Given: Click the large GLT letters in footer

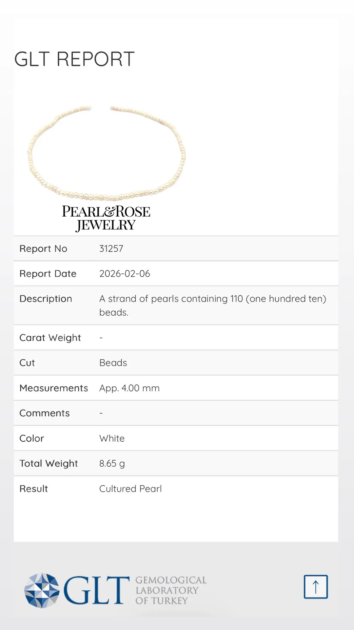Looking at the screenshot, I should (x=96, y=590).
